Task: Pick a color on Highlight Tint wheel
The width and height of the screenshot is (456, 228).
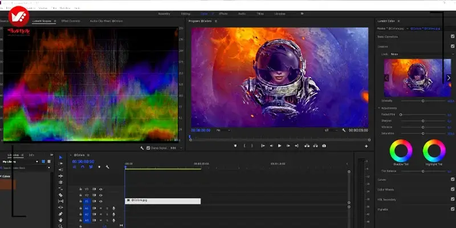Action: (x=434, y=150)
